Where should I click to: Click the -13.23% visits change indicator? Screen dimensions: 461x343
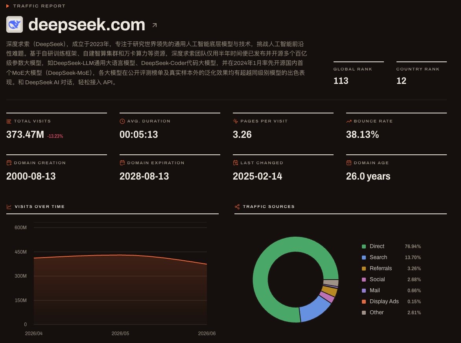pos(55,136)
